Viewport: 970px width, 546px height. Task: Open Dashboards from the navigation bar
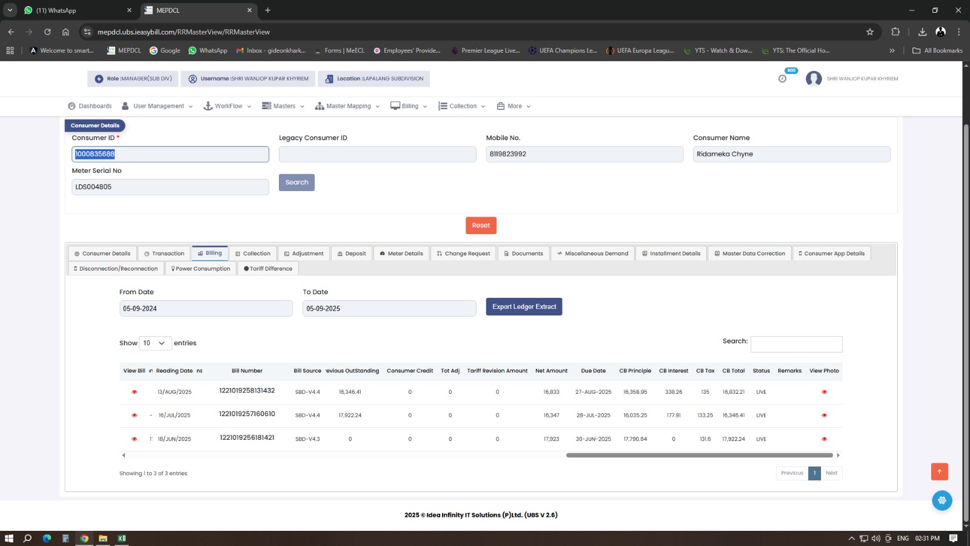[90, 106]
